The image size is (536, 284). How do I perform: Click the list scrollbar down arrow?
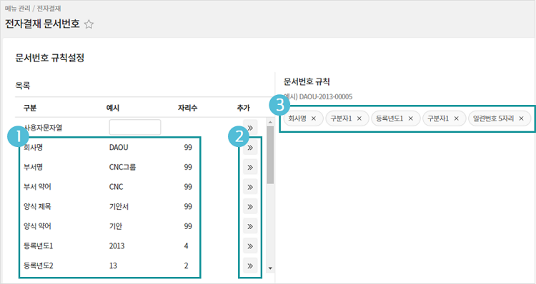click(270, 268)
